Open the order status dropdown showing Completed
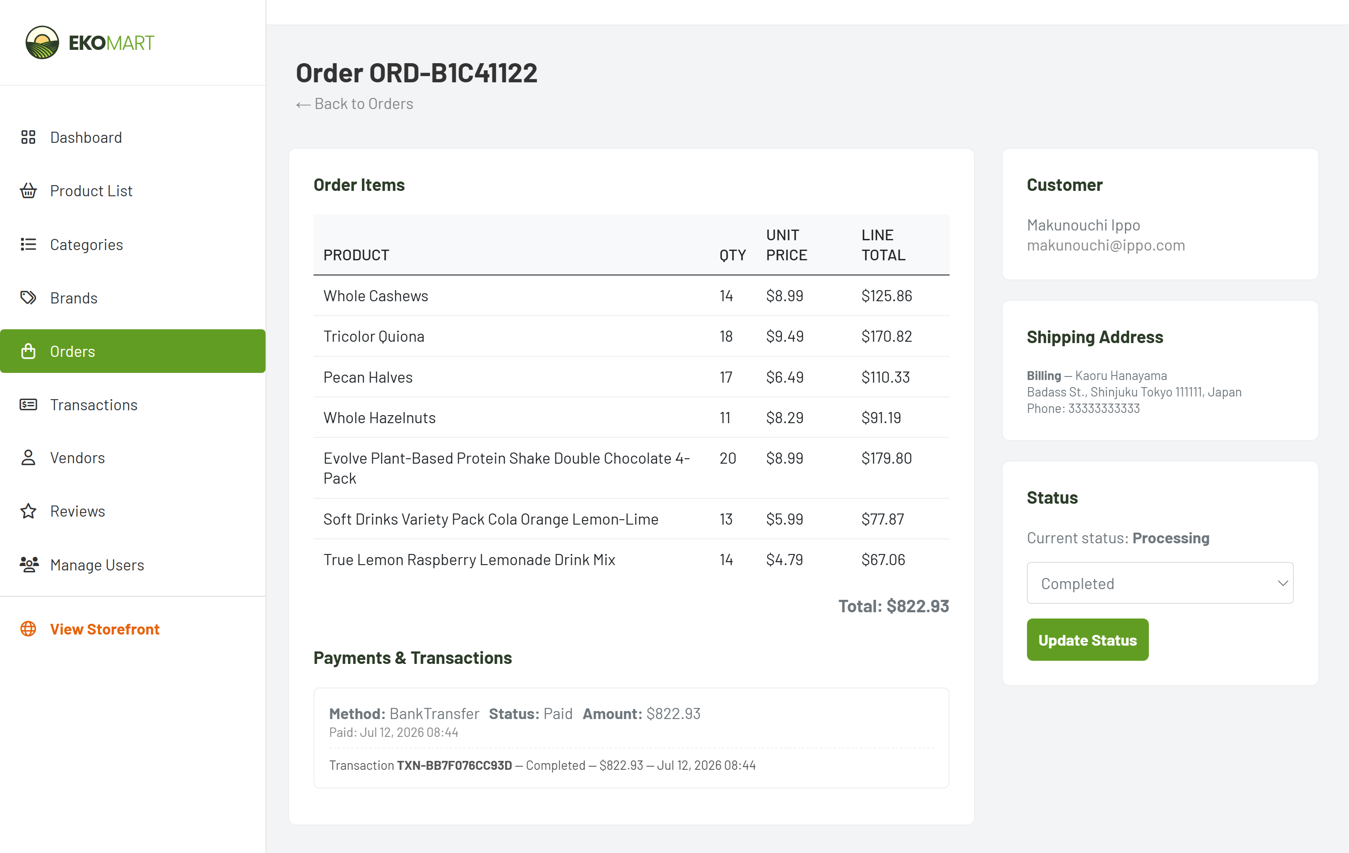1349x853 pixels. tap(1160, 583)
